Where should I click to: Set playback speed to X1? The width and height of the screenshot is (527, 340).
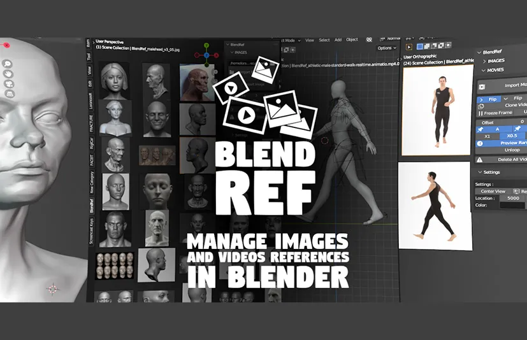pyautogui.click(x=487, y=136)
